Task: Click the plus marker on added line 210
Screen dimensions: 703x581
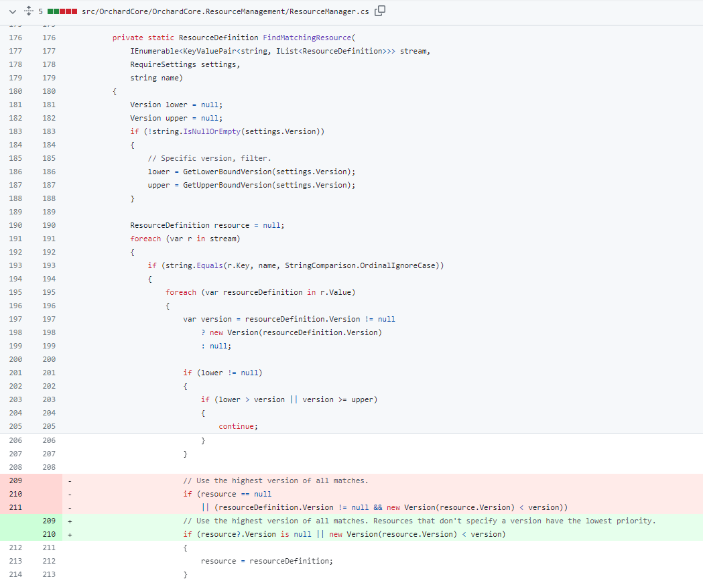Action: click(70, 535)
